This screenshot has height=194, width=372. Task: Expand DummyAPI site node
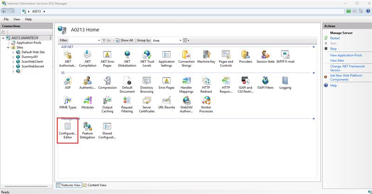[13, 57]
